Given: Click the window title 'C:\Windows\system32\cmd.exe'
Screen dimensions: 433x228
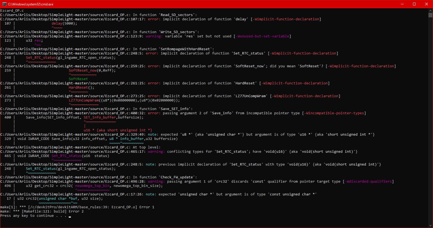Looking at the screenshot, I should (x=30, y=4).
